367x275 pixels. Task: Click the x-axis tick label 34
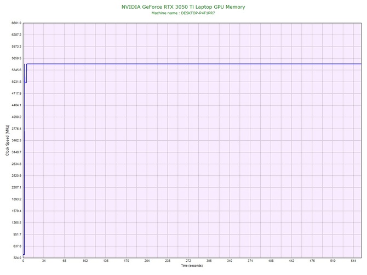coord(44,261)
